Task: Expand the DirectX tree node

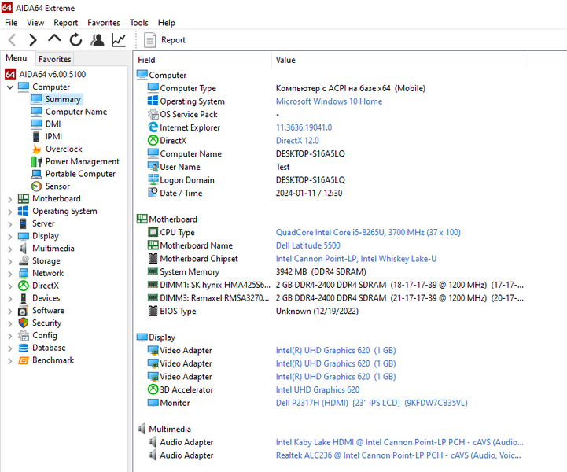Action: pos(10,286)
